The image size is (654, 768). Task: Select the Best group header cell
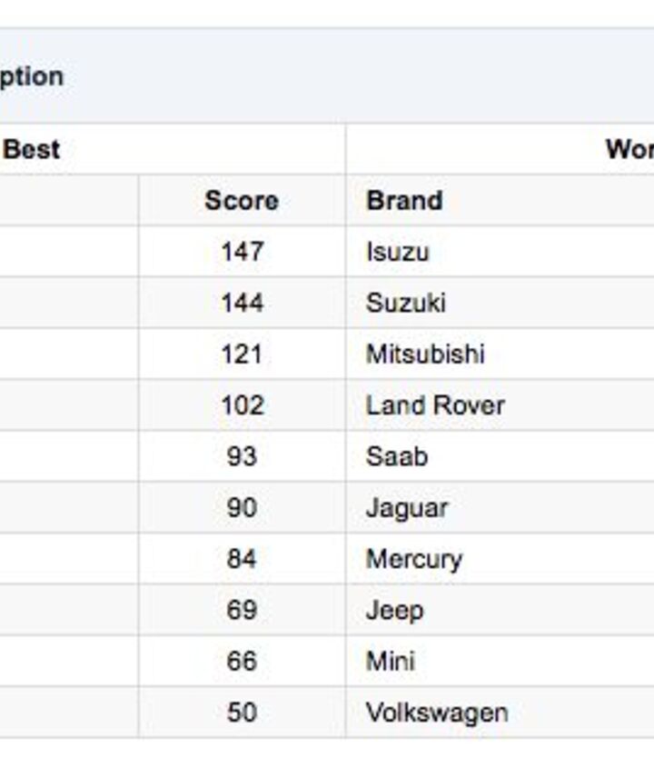tap(33, 149)
